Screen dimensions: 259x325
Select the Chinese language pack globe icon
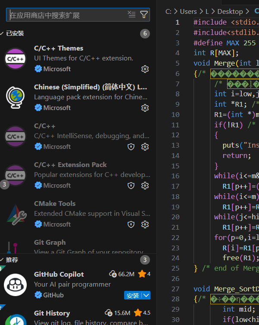click(x=16, y=98)
